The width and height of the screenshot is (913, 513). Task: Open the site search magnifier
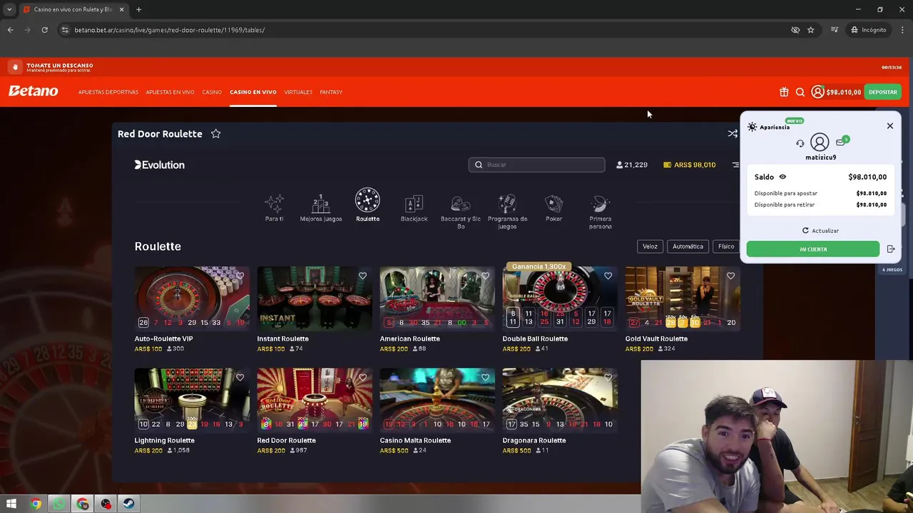[800, 92]
